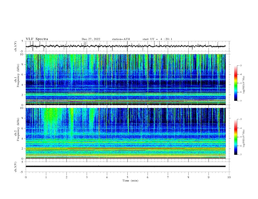Image resolution: width=258 pixels, height=199 pixels.
Task: Click the time axis tick label "5"
Action: [127, 177]
